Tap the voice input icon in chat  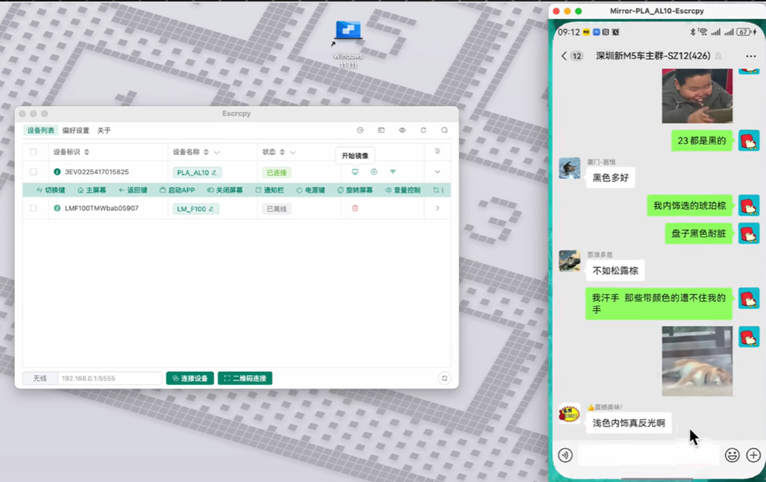coord(565,455)
